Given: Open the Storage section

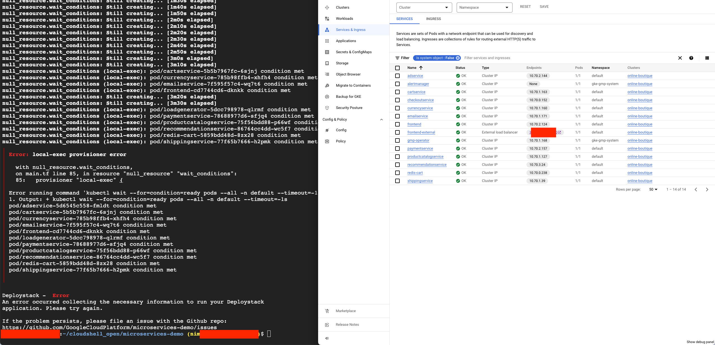Looking at the screenshot, I should point(341,63).
